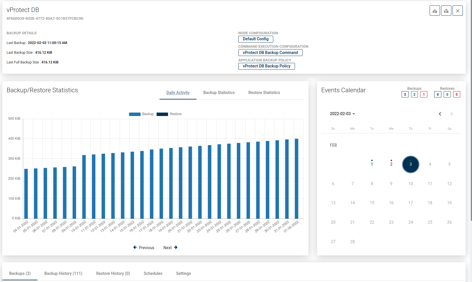Select February 2 on the events calendar
472x282 pixels.
391,164
